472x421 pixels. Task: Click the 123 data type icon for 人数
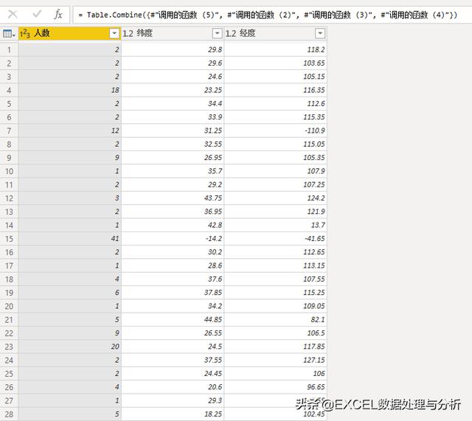[26, 33]
